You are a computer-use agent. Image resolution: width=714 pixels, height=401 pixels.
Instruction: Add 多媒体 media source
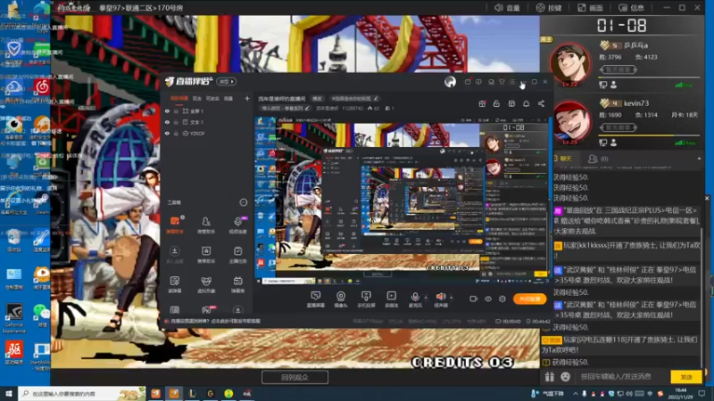(391, 299)
